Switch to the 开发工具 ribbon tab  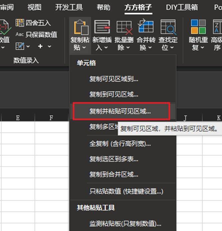[69, 7]
